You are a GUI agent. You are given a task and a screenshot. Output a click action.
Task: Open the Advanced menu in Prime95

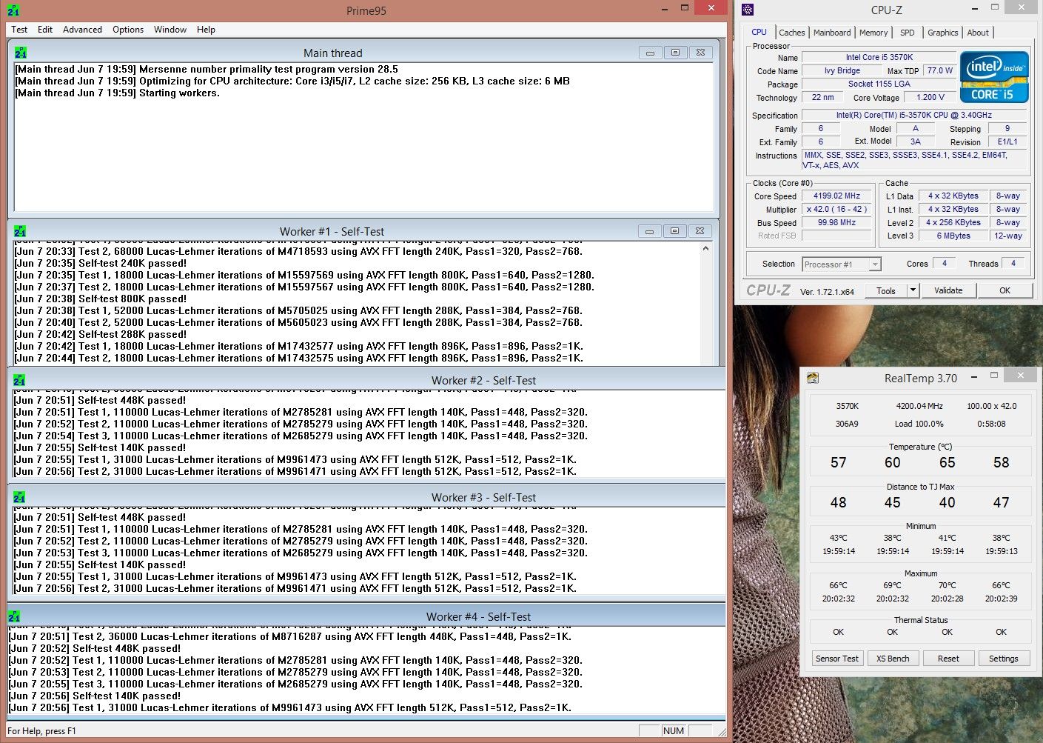[x=82, y=30]
